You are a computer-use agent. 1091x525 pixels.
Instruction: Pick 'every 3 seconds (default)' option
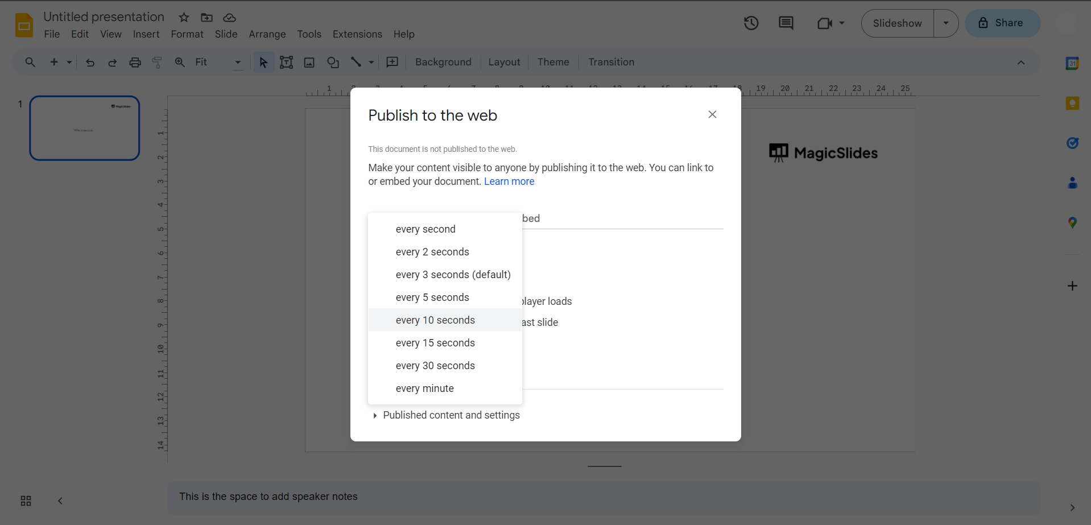point(453,275)
